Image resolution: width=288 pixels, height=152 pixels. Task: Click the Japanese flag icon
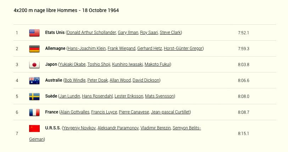tap(34, 65)
